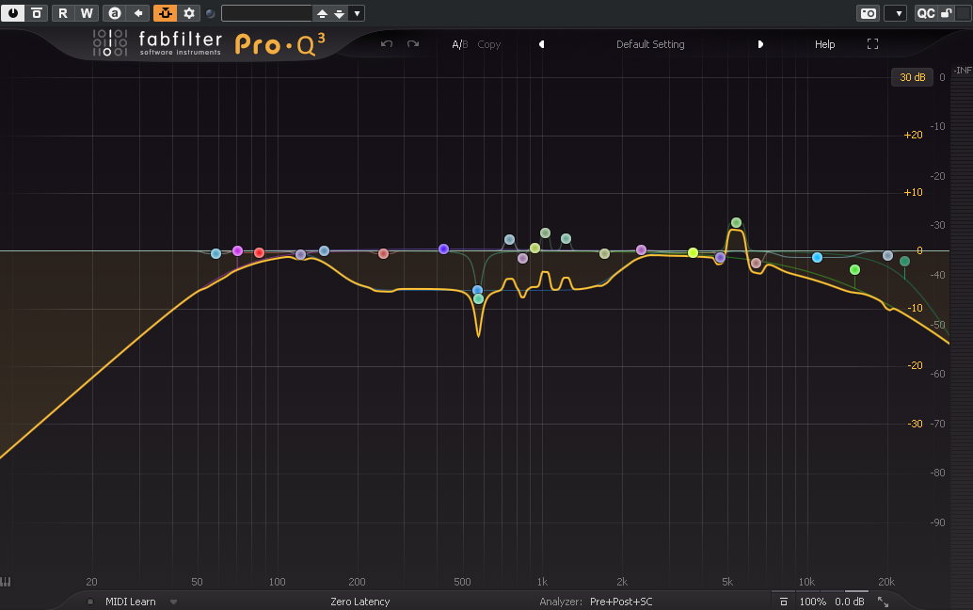Open the 30 dB display range selector
The width and height of the screenshot is (973, 610).
[x=912, y=77]
